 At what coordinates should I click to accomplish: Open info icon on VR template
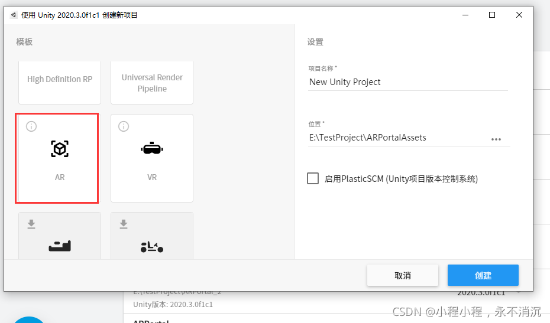[x=124, y=126]
